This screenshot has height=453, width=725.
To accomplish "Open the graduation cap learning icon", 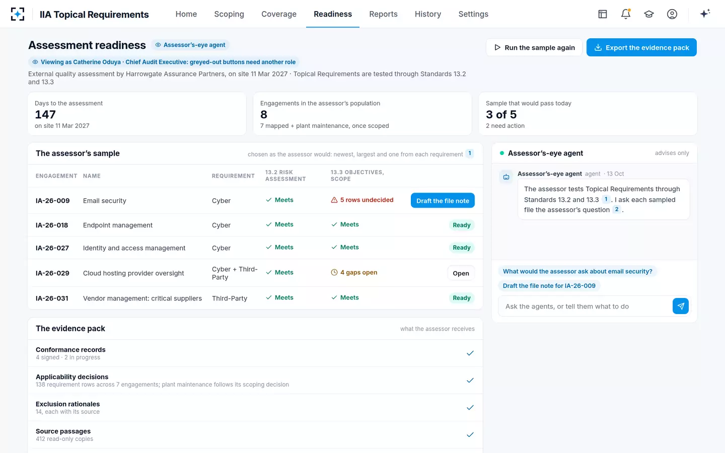I will (x=649, y=14).
